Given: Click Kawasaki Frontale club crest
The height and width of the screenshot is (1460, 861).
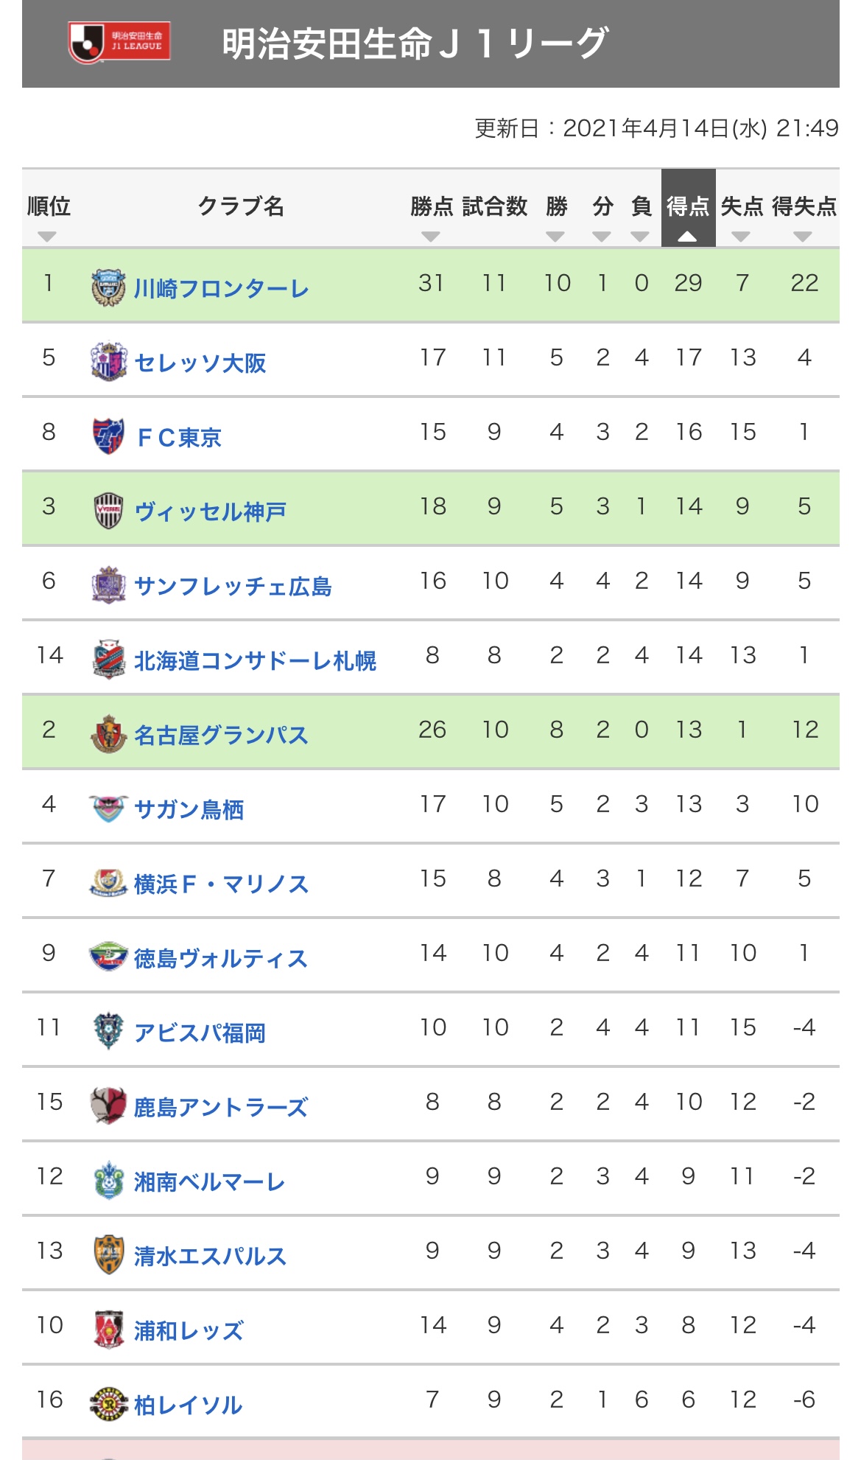Looking at the screenshot, I should [108, 287].
